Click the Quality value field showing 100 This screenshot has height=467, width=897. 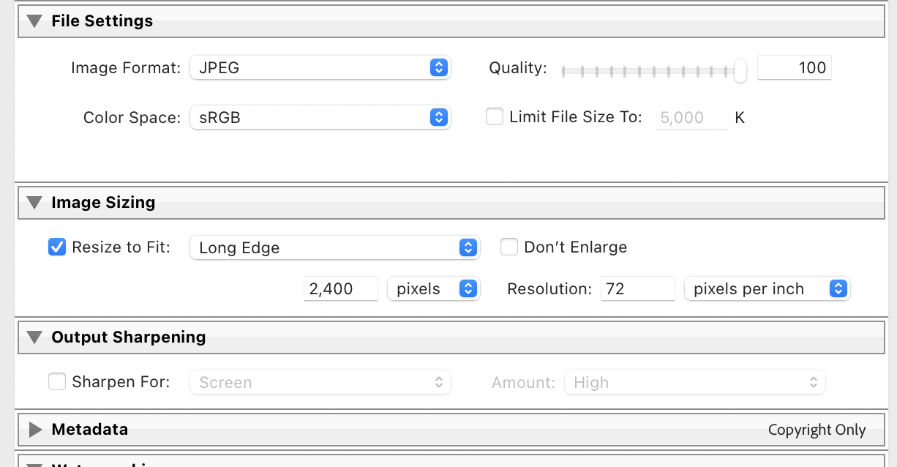coord(795,67)
